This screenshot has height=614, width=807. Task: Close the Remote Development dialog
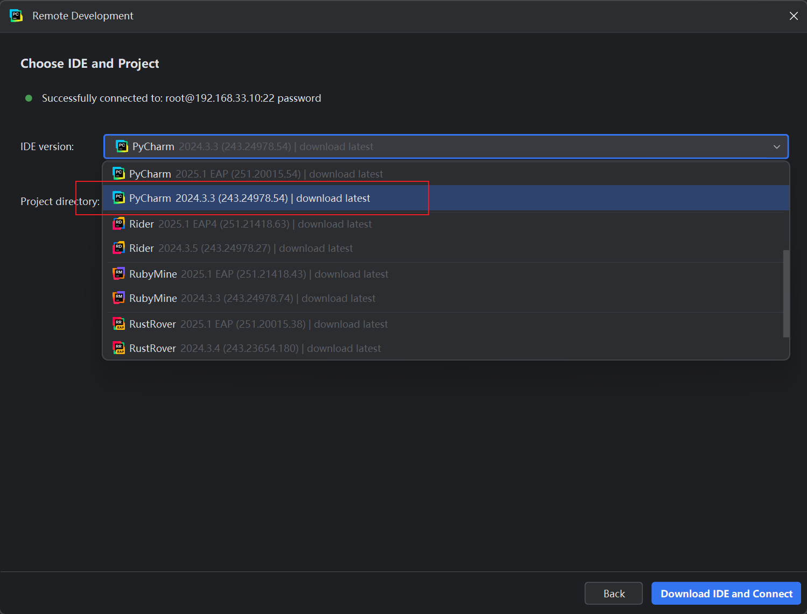coord(794,16)
